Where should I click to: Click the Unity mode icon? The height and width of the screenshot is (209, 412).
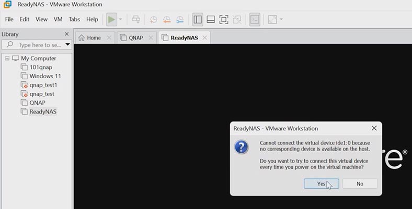(237, 19)
